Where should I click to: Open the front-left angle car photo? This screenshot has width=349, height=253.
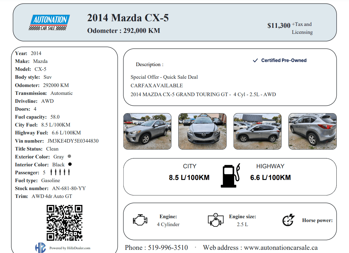coord(147,131)
